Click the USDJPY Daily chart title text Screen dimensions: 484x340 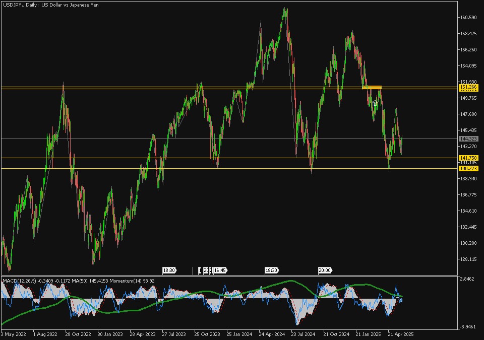point(51,5)
